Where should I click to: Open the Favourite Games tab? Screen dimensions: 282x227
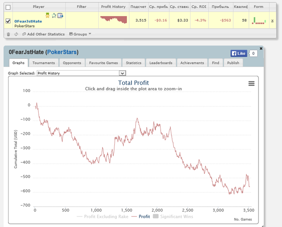point(104,63)
